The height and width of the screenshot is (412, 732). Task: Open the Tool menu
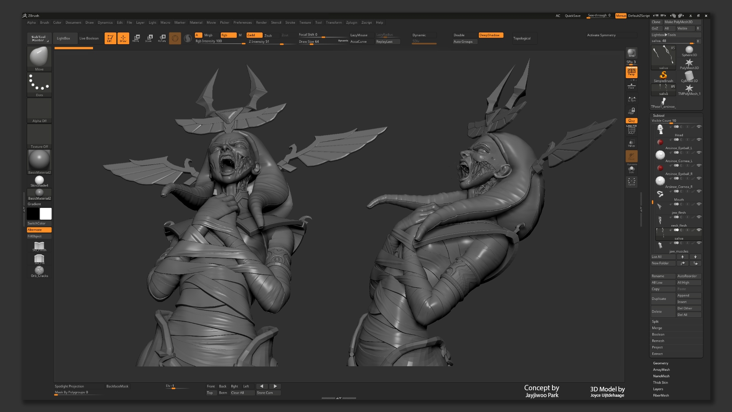pyautogui.click(x=318, y=23)
